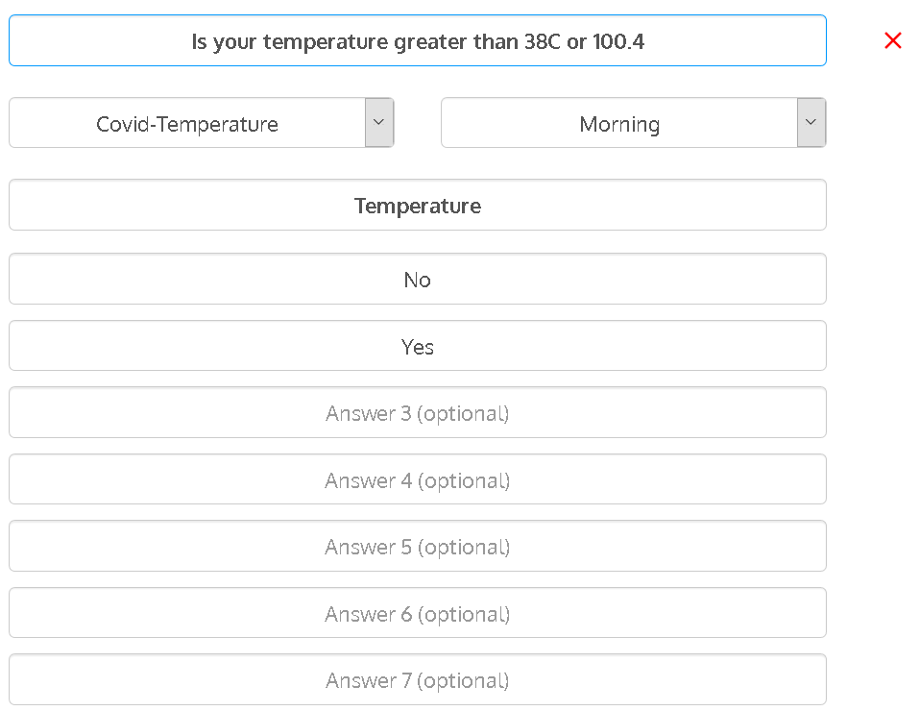The height and width of the screenshot is (711, 920).
Task: Click the Answer 3 (optional) field
Action: [418, 413]
